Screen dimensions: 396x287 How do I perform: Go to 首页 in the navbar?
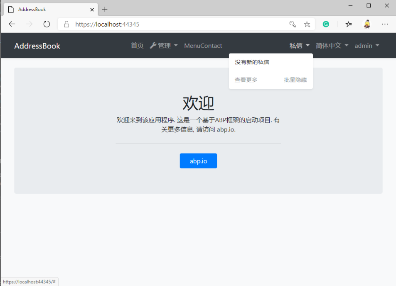point(137,46)
